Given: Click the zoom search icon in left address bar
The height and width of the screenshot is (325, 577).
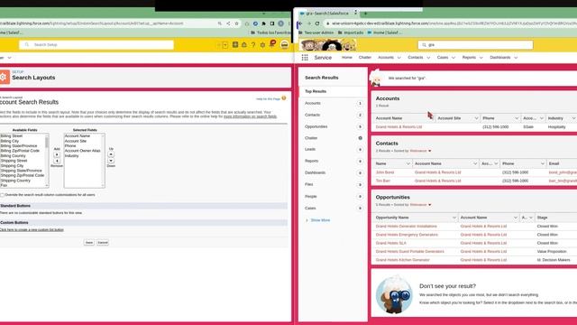Looking at the screenshot, I should [220, 23].
